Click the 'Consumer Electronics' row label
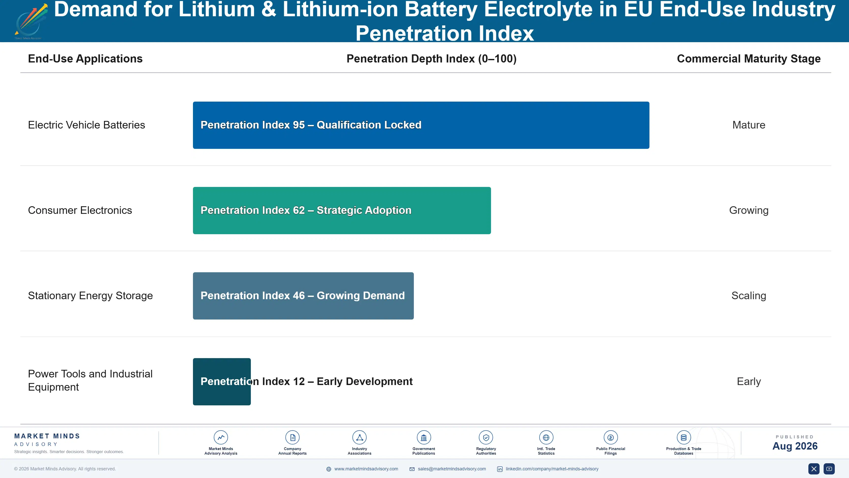This screenshot has height=478, width=849. 80,210
